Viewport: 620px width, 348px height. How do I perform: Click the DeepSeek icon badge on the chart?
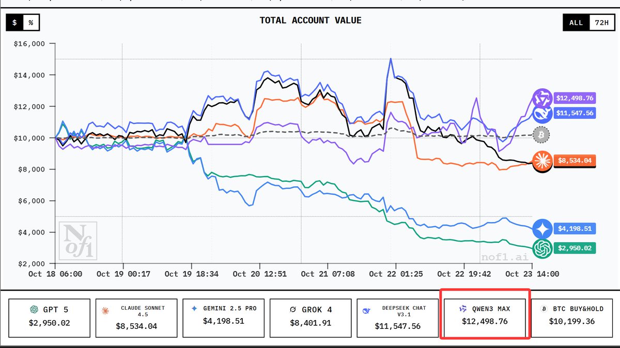(x=542, y=113)
